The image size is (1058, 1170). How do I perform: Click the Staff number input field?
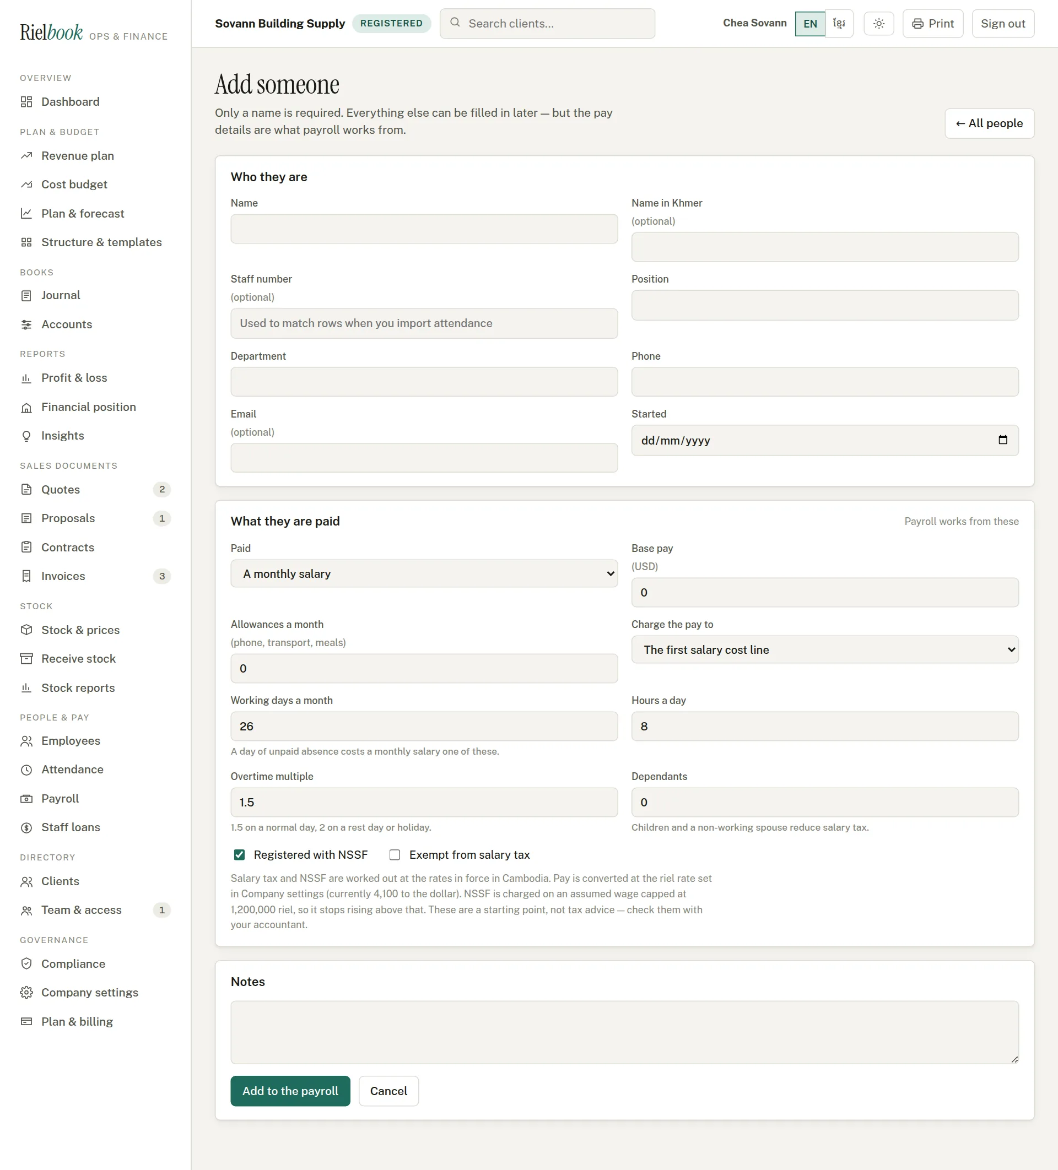(x=424, y=323)
